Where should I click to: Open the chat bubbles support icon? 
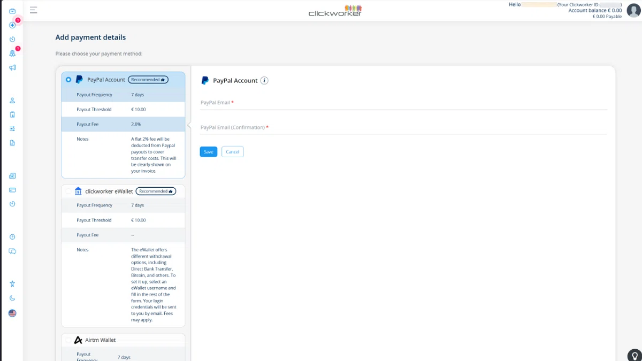pos(12,251)
